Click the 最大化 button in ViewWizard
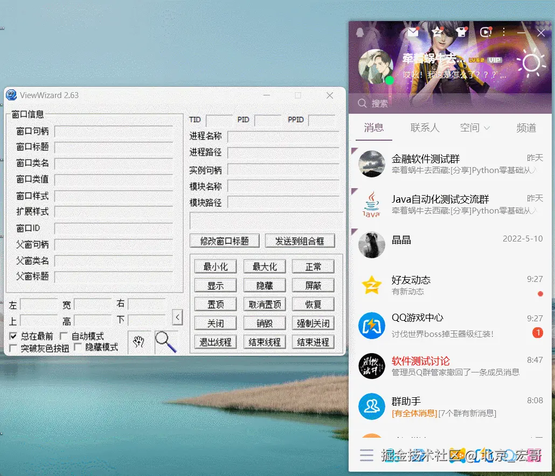 265,266
